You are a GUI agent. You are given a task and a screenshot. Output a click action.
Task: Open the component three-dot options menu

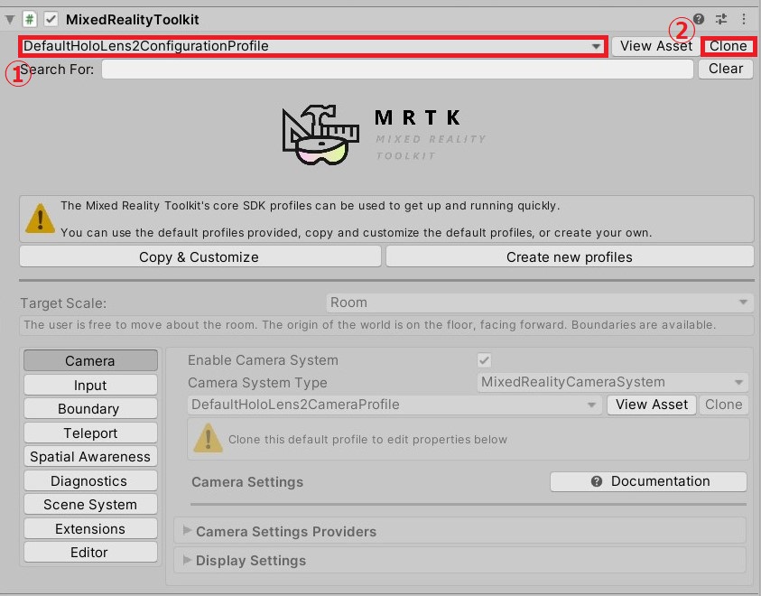coord(744,19)
